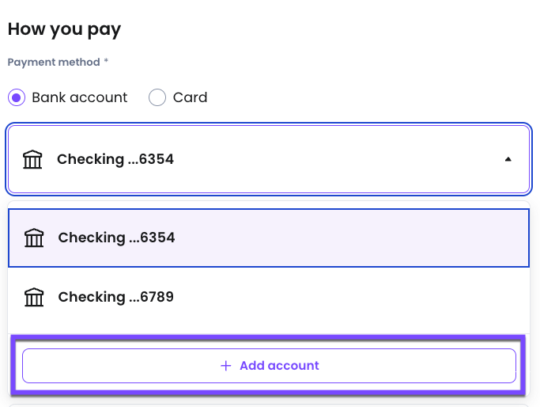Click the "Payment method" field label
The height and width of the screenshot is (407, 540).
click(54, 62)
